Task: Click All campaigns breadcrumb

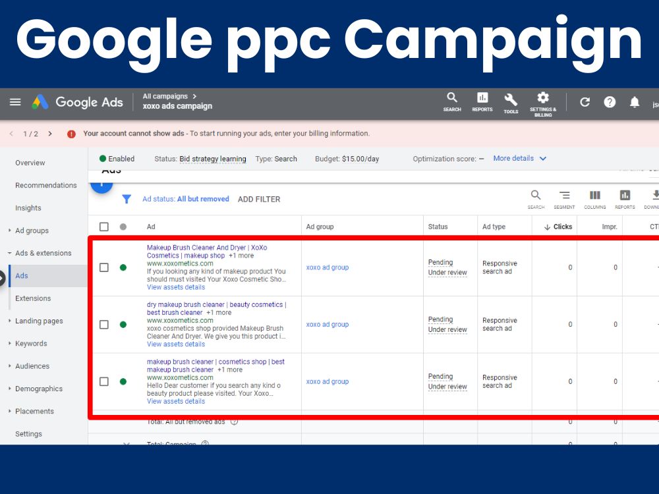Action: [165, 96]
